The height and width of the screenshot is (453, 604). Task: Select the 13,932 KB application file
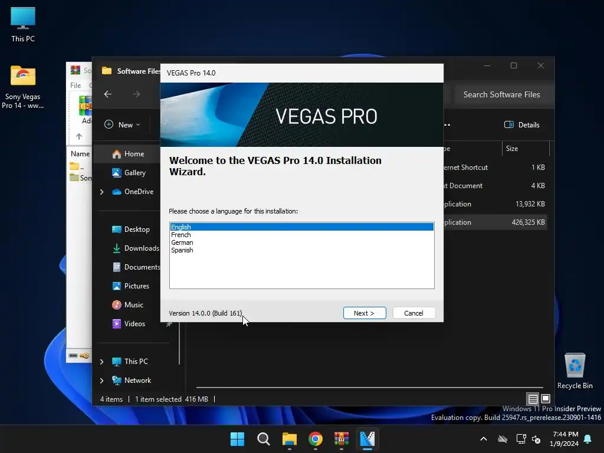(495, 203)
